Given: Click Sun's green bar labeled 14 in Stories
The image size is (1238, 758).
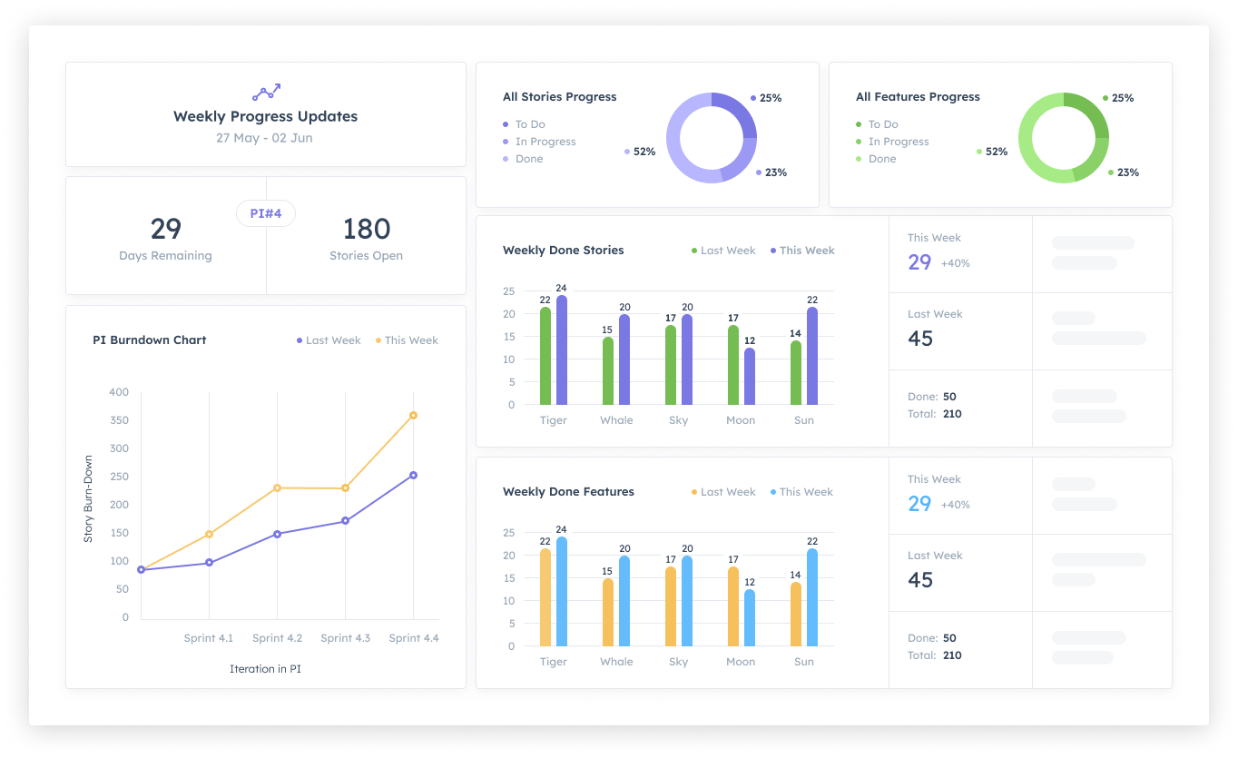Looking at the screenshot, I should pyautogui.click(x=796, y=373).
